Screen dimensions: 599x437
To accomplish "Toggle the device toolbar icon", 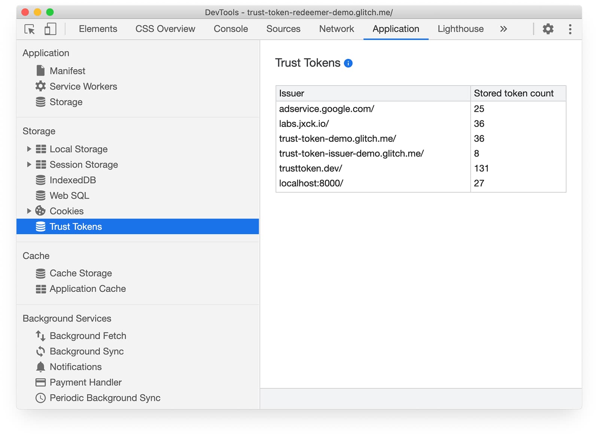I will pyautogui.click(x=50, y=29).
